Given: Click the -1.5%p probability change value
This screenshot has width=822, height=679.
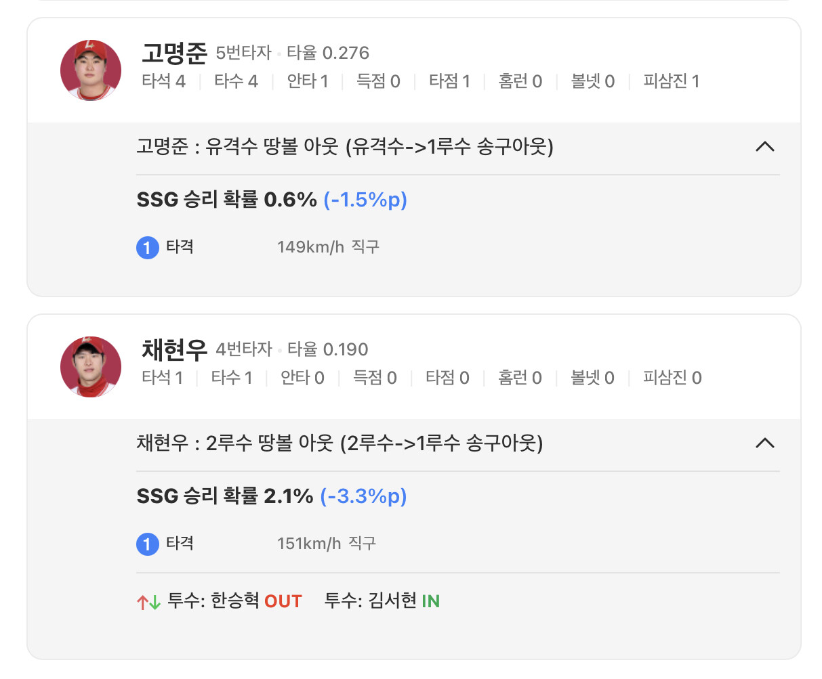Looking at the screenshot, I should pos(365,200).
